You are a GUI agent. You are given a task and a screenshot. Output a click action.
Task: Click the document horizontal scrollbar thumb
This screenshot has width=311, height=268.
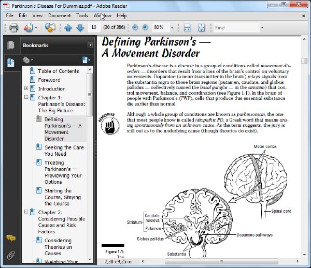click(221, 261)
